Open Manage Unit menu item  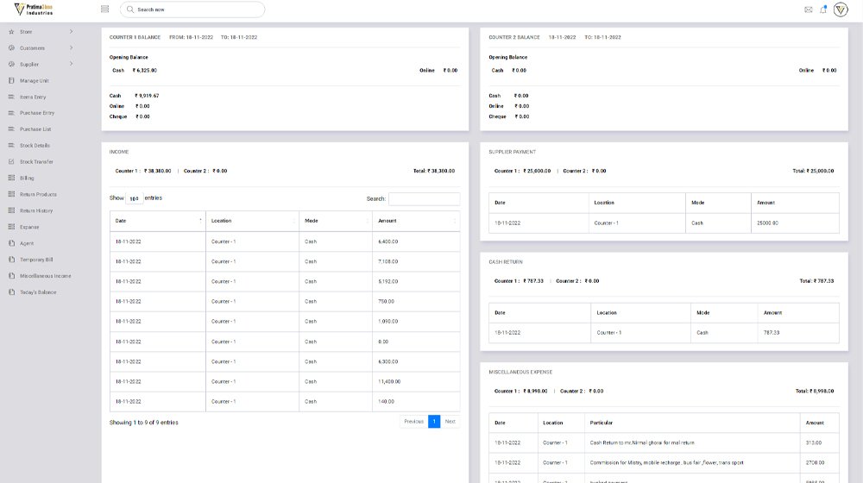(x=35, y=81)
